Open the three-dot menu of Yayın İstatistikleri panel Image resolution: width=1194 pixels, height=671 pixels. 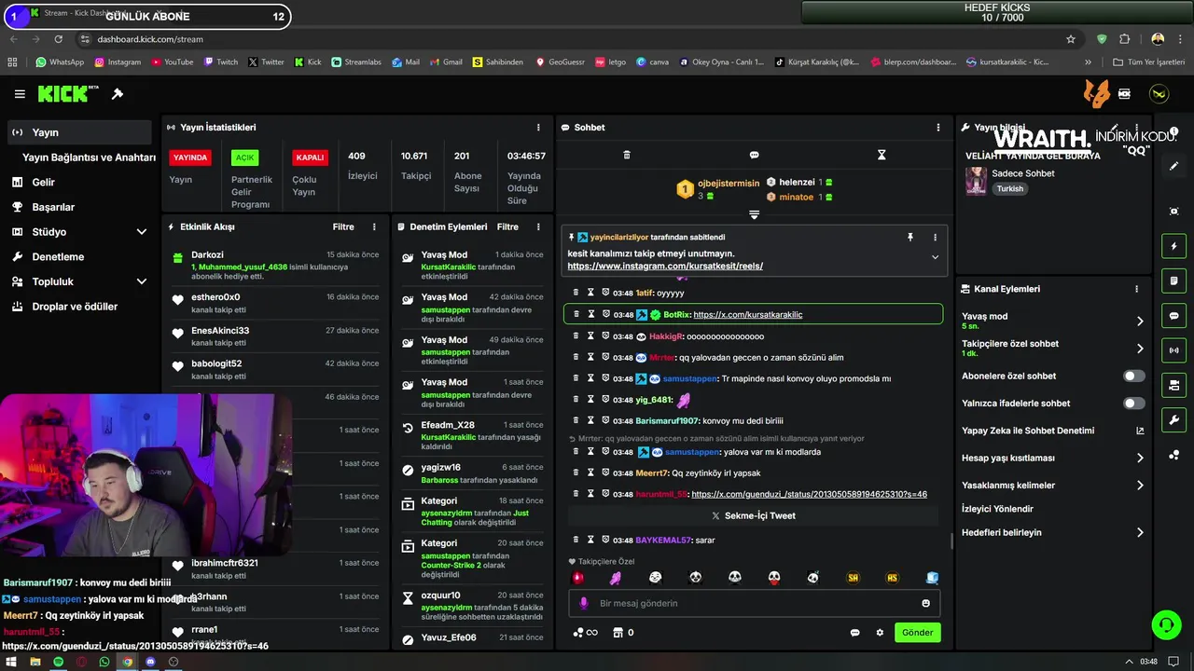pos(538,128)
